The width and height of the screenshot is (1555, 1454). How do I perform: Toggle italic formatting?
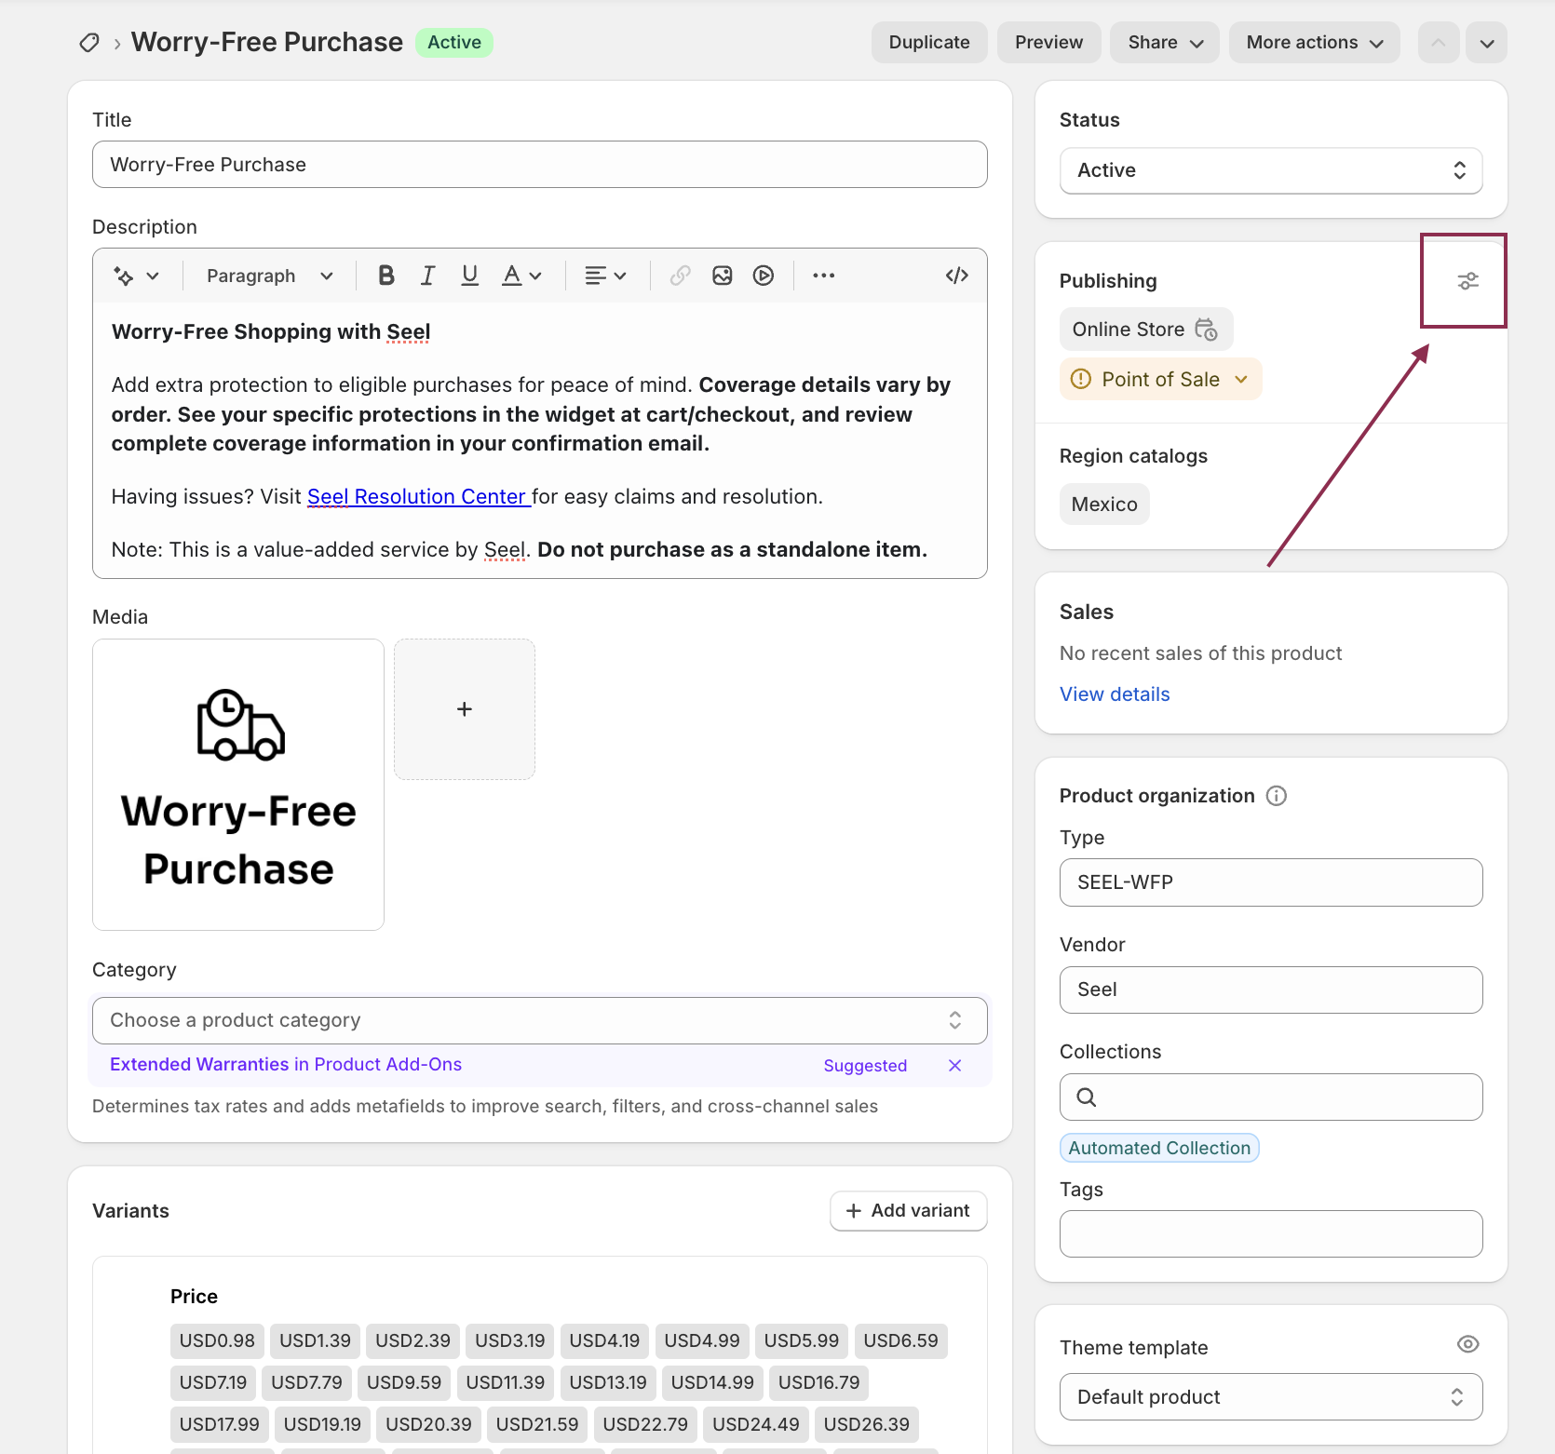[427, 275]
